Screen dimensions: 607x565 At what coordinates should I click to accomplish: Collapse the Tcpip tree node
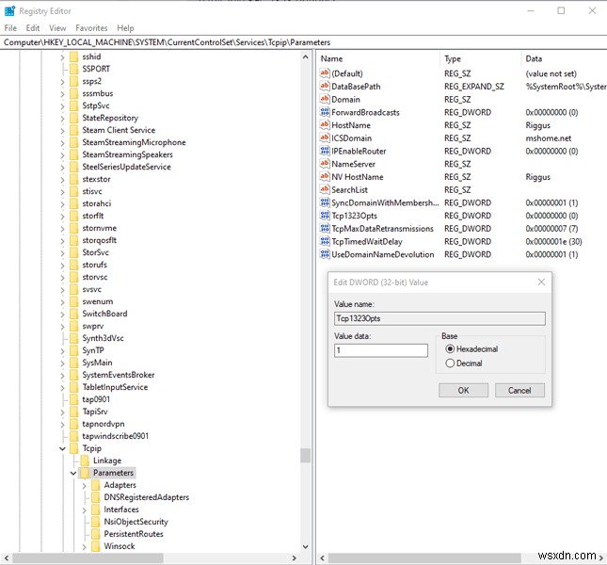62,448
